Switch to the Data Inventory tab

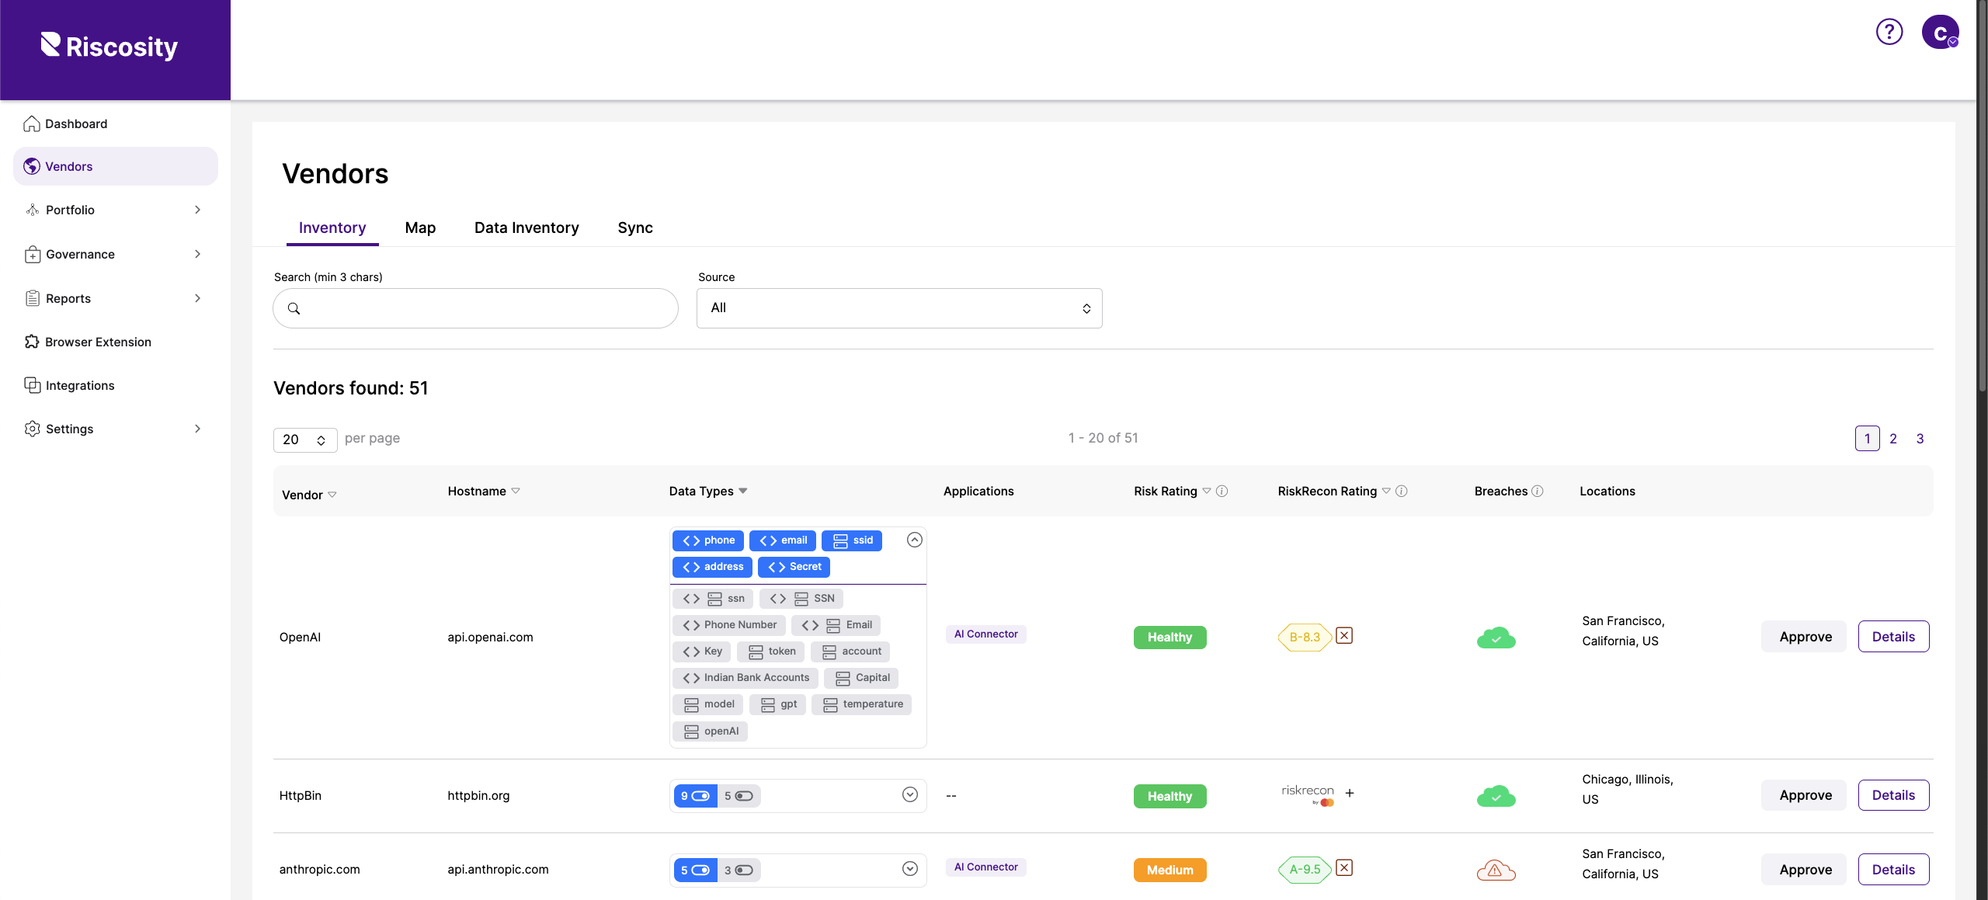pyautogui.click(x=527, y=228)
